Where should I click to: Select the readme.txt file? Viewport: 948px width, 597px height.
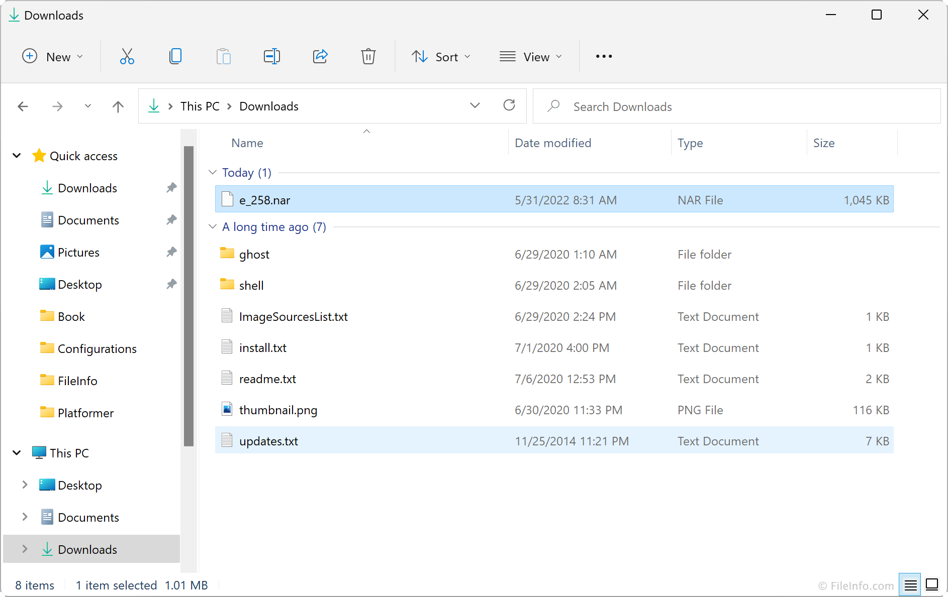click(x=554, y=379)
